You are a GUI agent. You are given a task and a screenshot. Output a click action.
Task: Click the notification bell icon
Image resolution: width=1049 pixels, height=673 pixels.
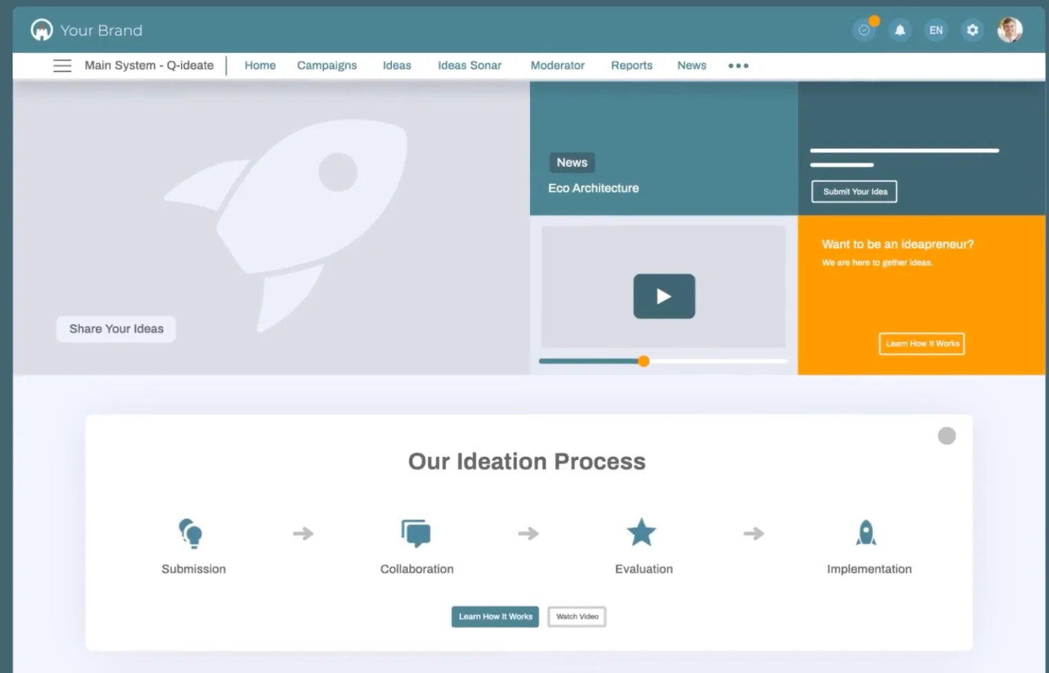tap(900, 30)
